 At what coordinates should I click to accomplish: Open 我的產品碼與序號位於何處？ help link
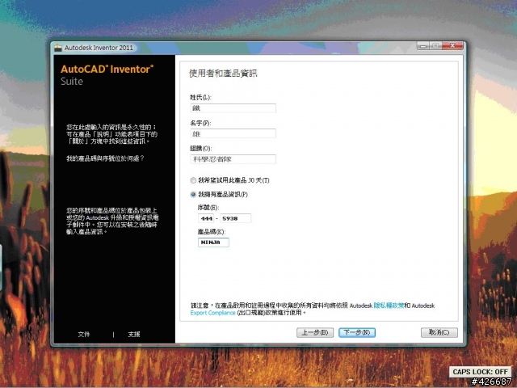point(105,158)
